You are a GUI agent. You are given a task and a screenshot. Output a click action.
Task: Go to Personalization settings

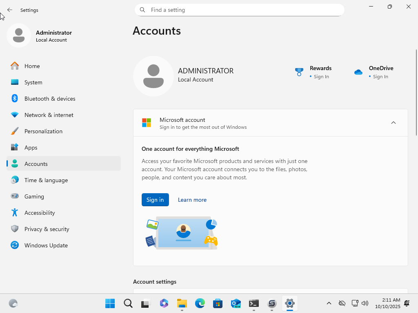[43, 131]
